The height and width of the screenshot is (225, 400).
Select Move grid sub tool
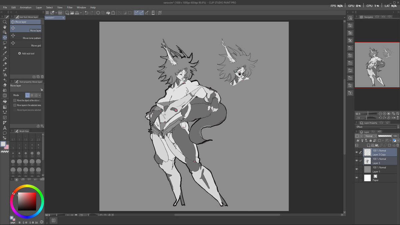26,44
